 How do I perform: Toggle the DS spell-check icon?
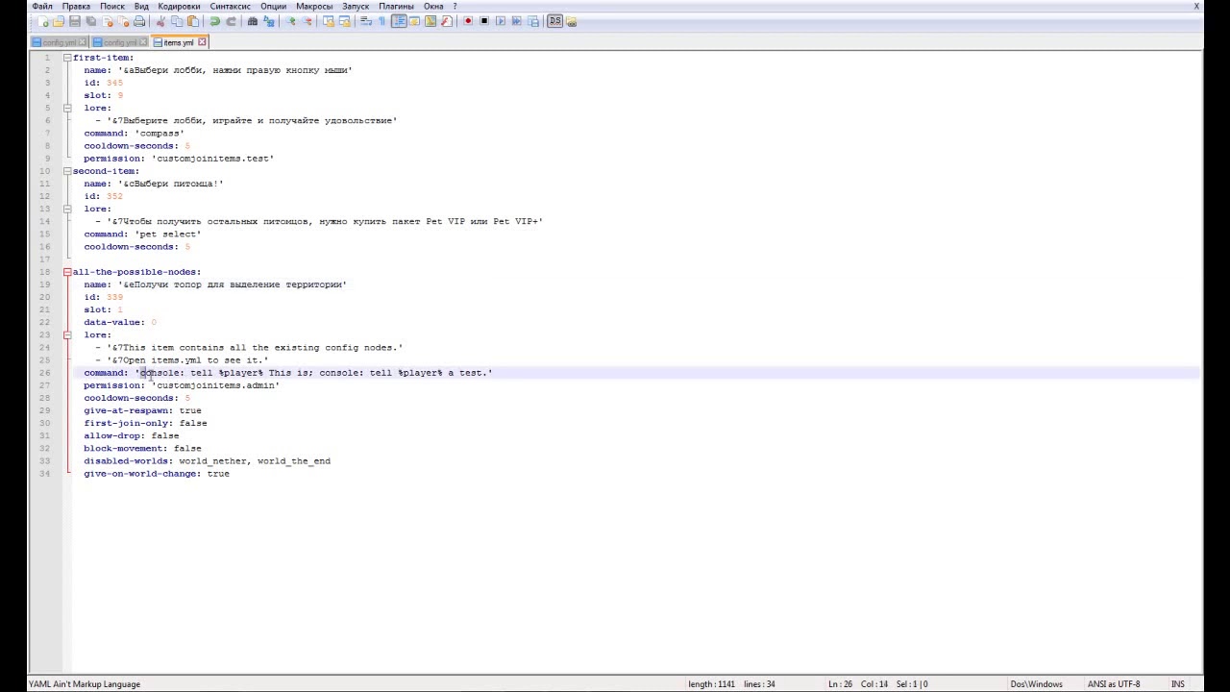(x=554, y=21)
